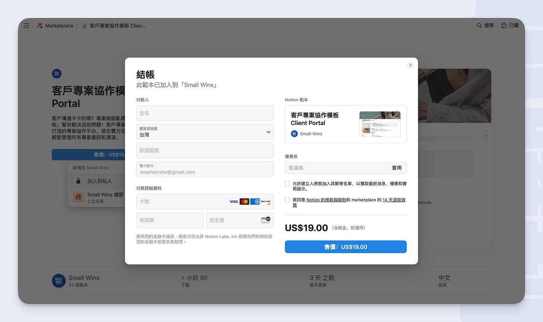The height and width of the screenshot is (322, 543).
Task: Click the house icon for Small Wins 總部
Action: click(78, 197)
